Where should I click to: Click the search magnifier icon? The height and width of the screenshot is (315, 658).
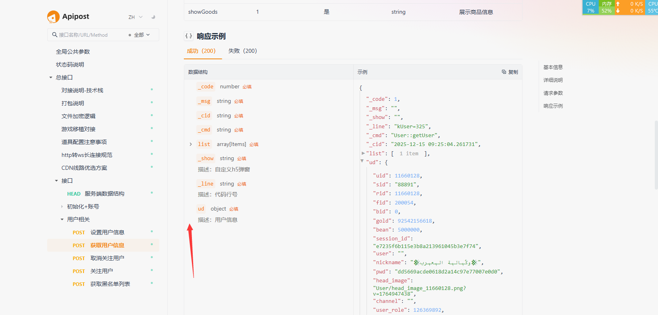[54, 35]
